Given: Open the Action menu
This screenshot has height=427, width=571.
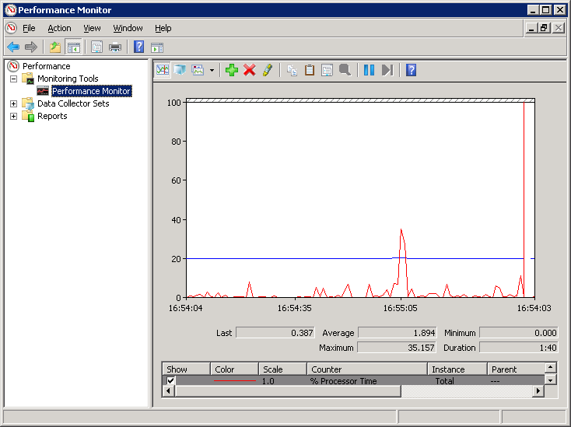Looking at the screenshot, I should tap(59, 28).
